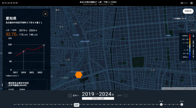The image size is (196, 108).
Task: Click the 2024 data point on the chart
Action: (x=44, y=45)
